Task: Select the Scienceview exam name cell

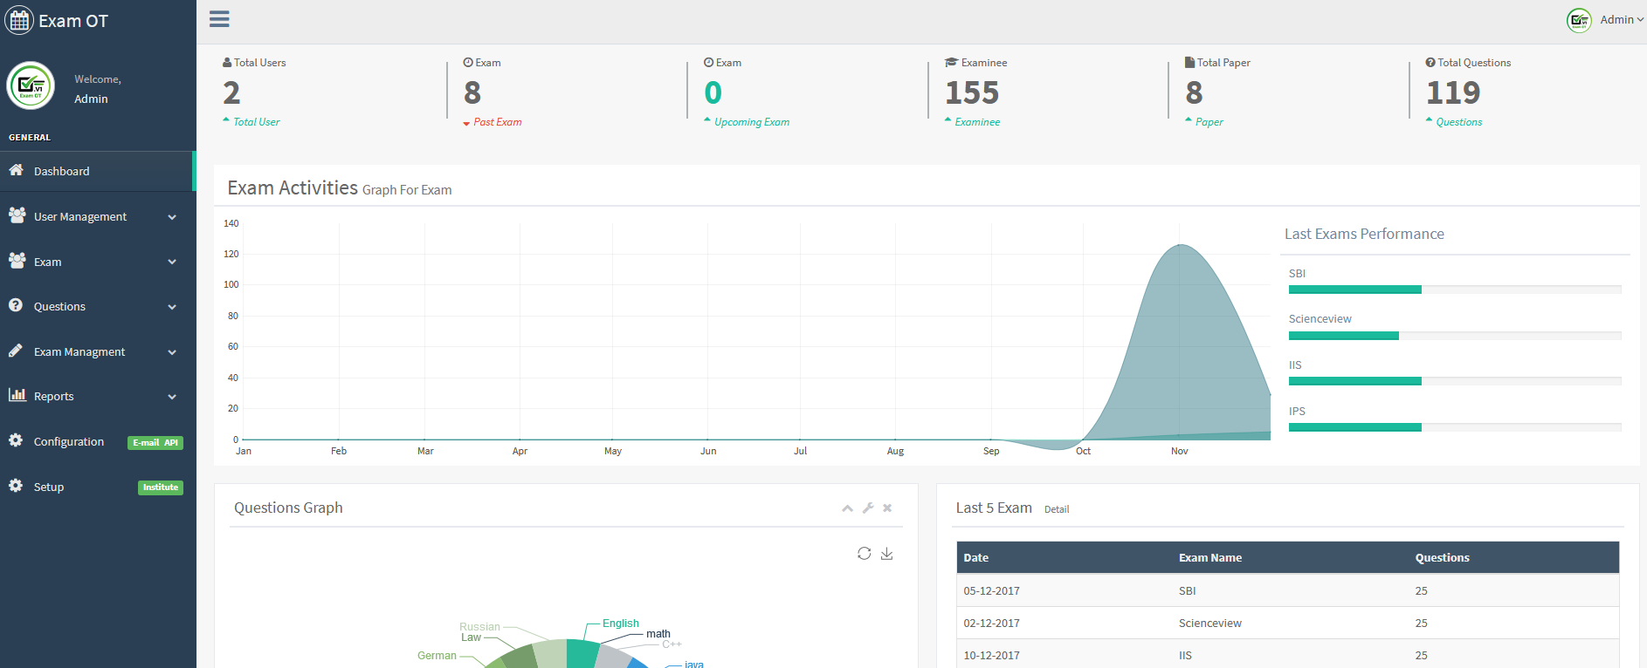Action: (1210, 624)
